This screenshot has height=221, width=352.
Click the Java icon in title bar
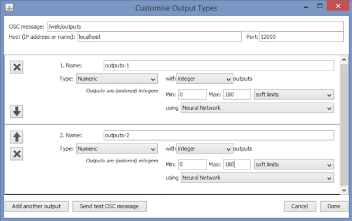pyautogui.click(x=9, y=8)
